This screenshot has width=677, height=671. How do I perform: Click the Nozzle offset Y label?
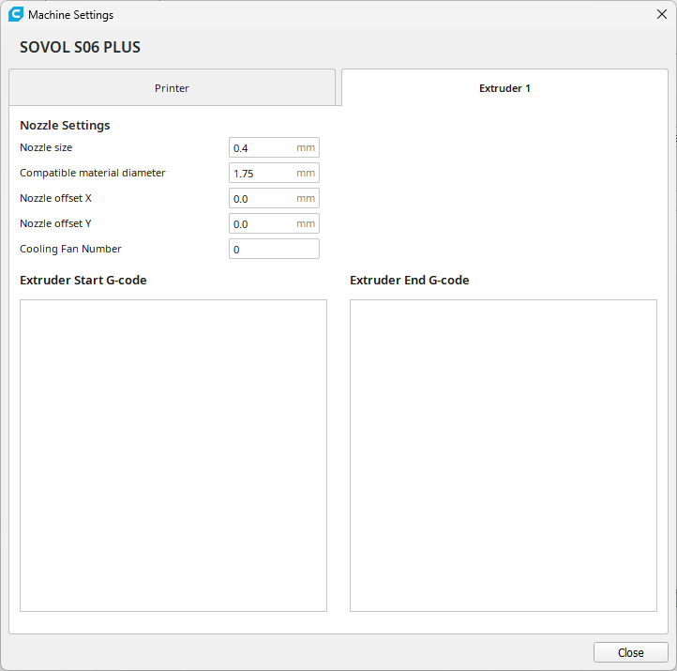coord(55,223)
